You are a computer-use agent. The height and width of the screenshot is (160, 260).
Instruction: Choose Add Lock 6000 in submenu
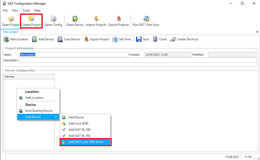(85, 123)
